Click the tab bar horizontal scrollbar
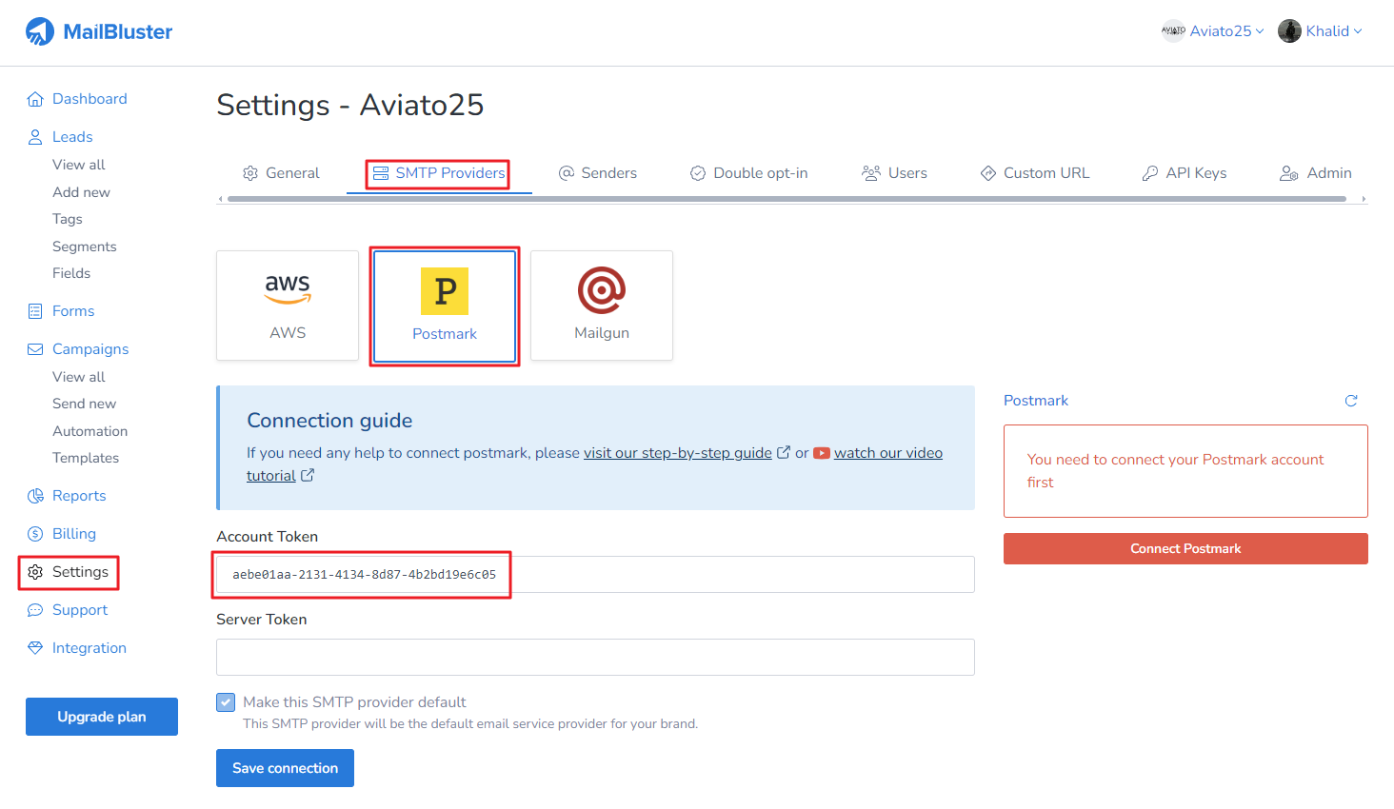Viewport: 1394px width, 809px height. click(x=787, y=199)
